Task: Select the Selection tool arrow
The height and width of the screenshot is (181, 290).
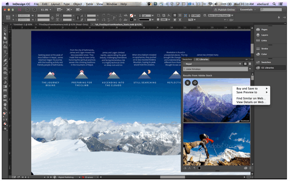Action: click(x=5, y=30)
